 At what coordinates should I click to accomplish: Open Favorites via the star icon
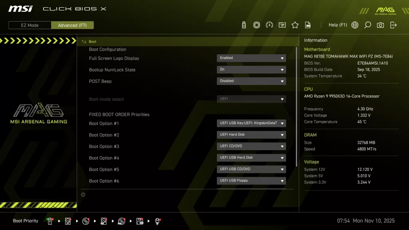coord(295,24)
